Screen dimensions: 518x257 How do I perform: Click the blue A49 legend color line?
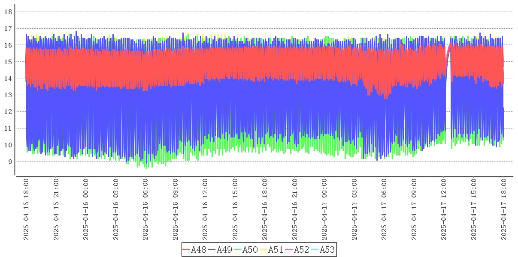coord(212,250)
